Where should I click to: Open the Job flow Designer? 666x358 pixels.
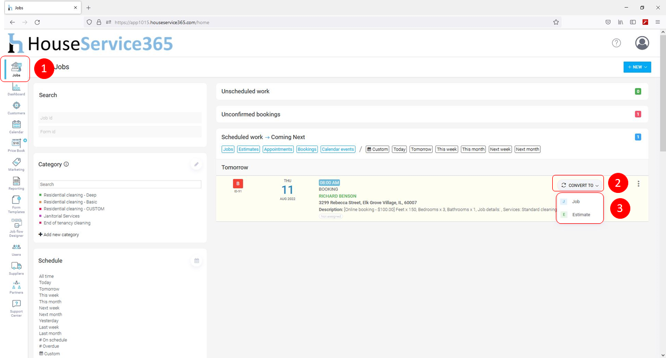16,228
